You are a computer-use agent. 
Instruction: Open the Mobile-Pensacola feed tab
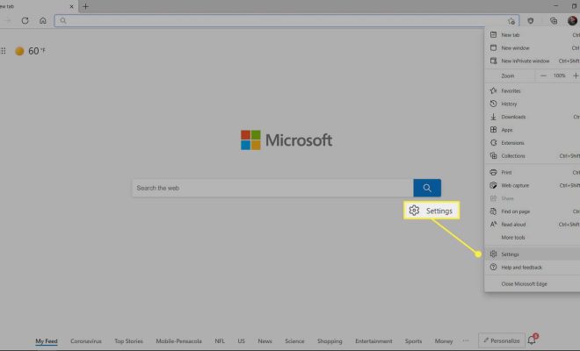point(178,341)
